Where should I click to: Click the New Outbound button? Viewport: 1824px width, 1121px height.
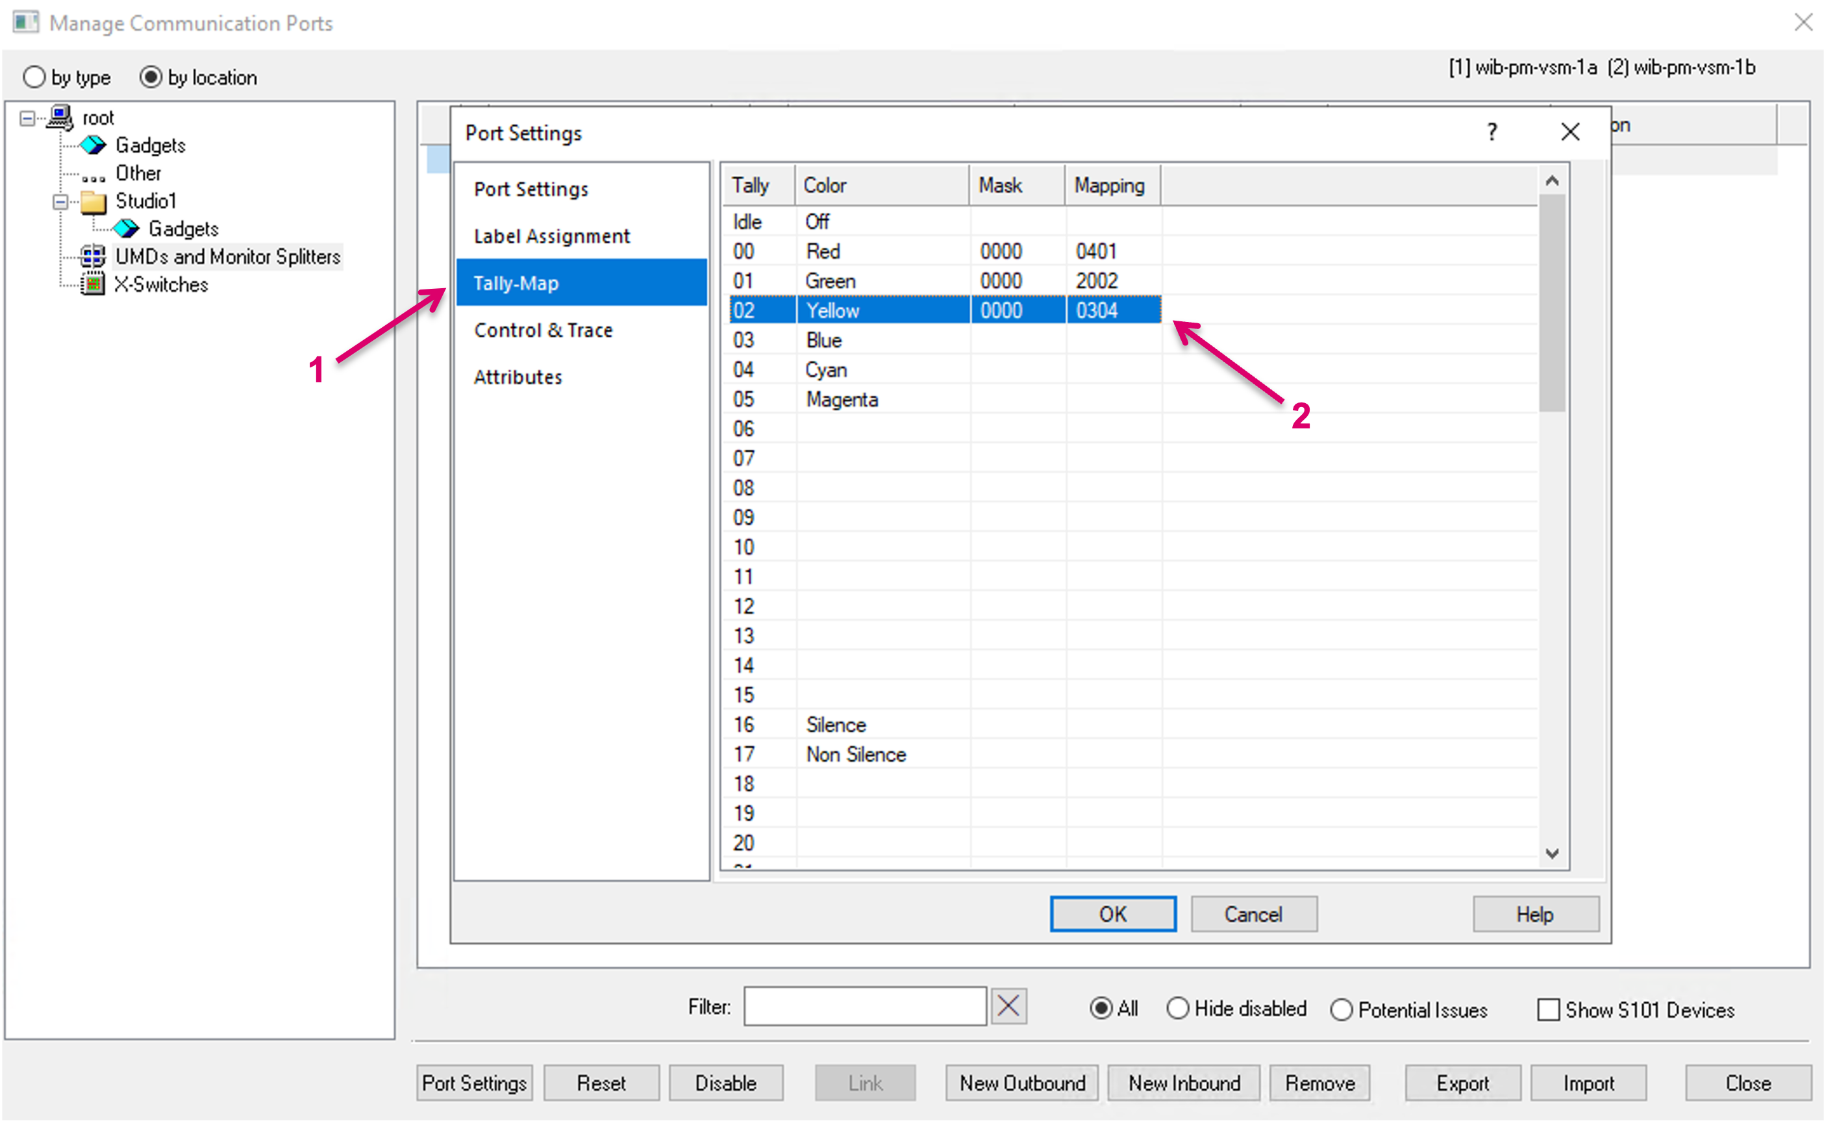[x=1023, y=1083]
